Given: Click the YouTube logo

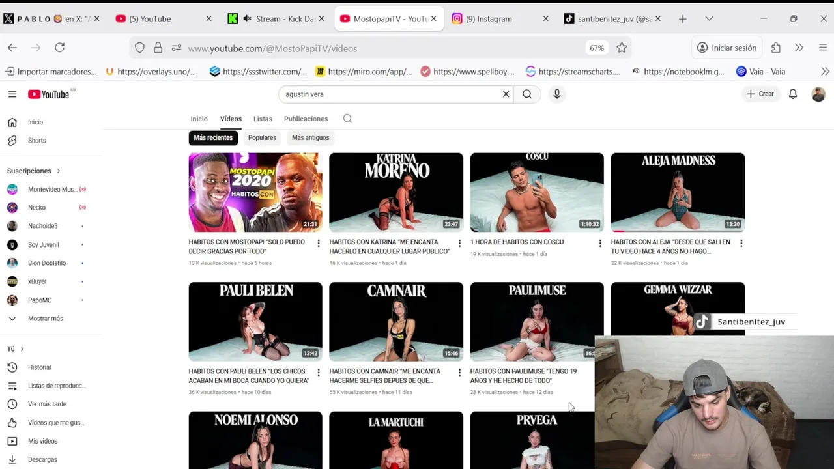Looking at the screenshot, I should [49, 94].
